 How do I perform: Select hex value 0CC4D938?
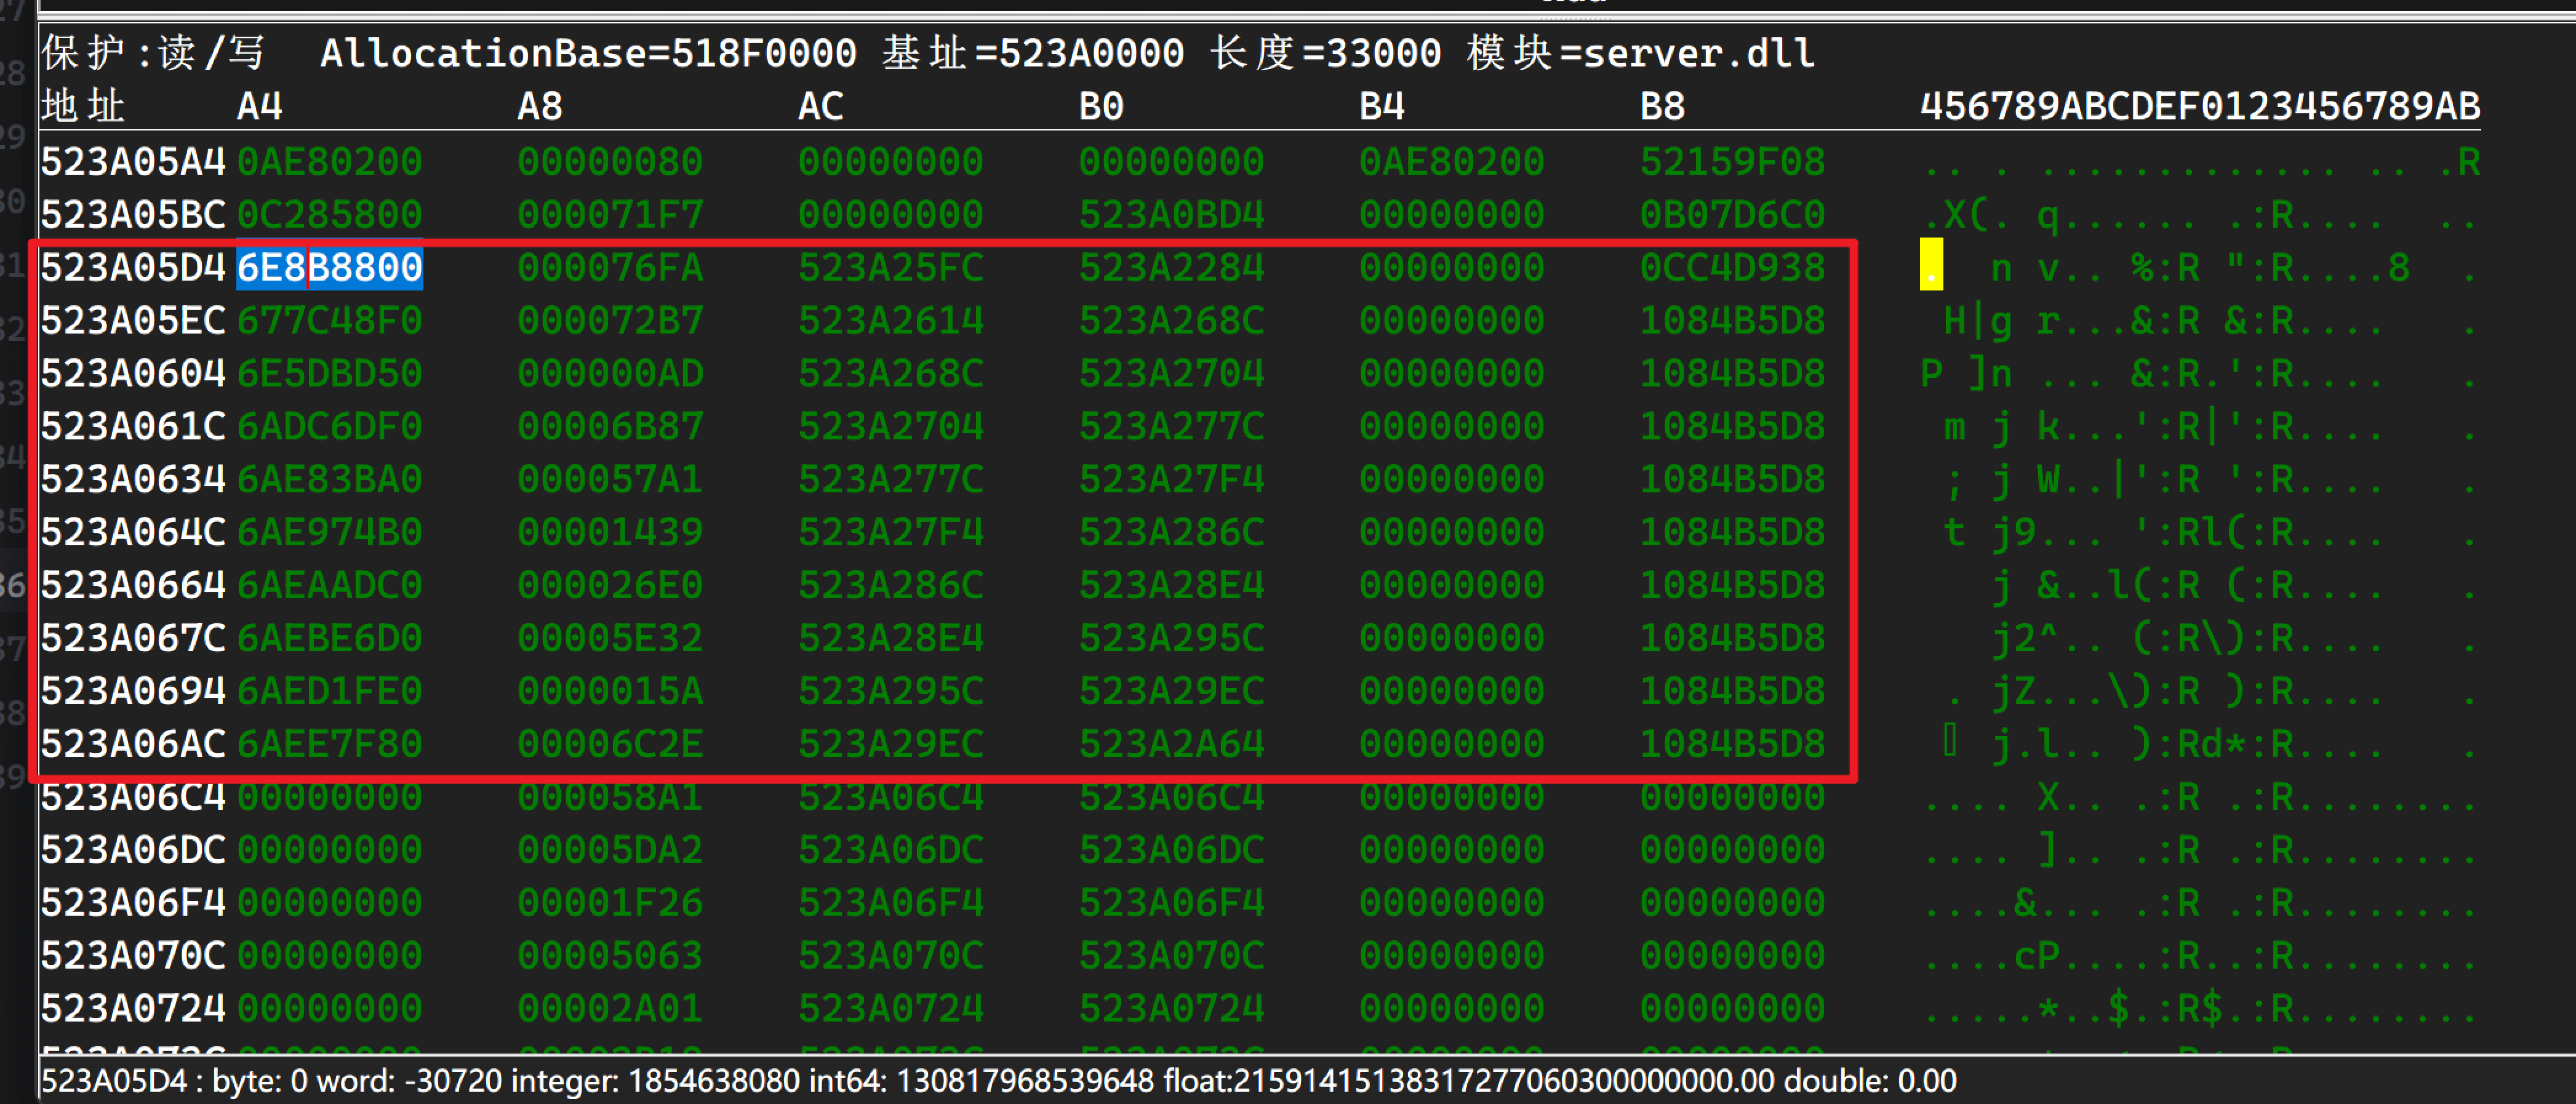(1731, 267)
